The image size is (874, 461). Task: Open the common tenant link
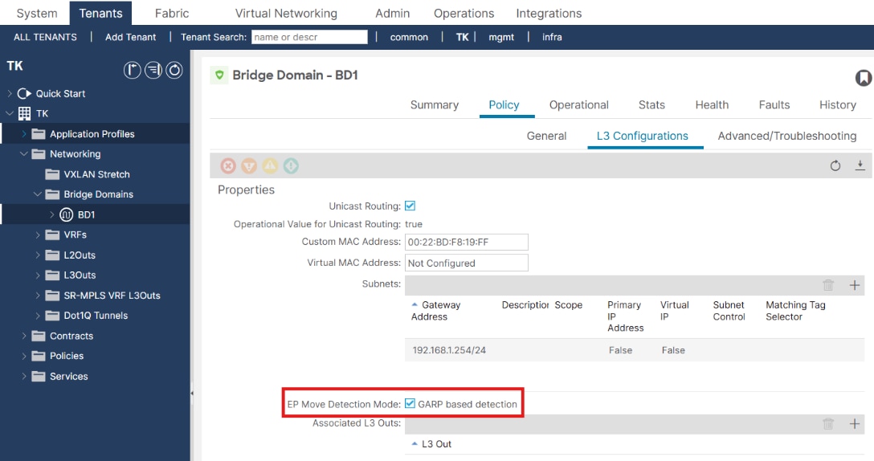(x=409, y=38)
